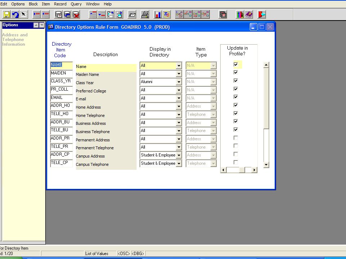Click the MAIDEN directory item code field
The image size is (346, 259).
(x=61, y=73)
